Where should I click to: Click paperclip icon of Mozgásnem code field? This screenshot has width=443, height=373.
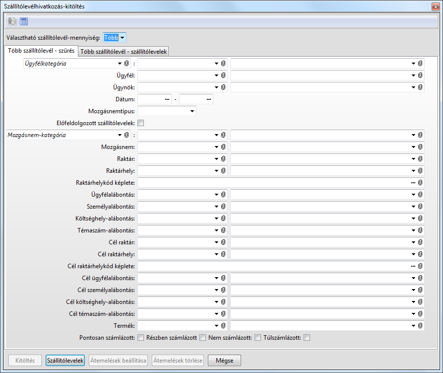pos(223,147)
